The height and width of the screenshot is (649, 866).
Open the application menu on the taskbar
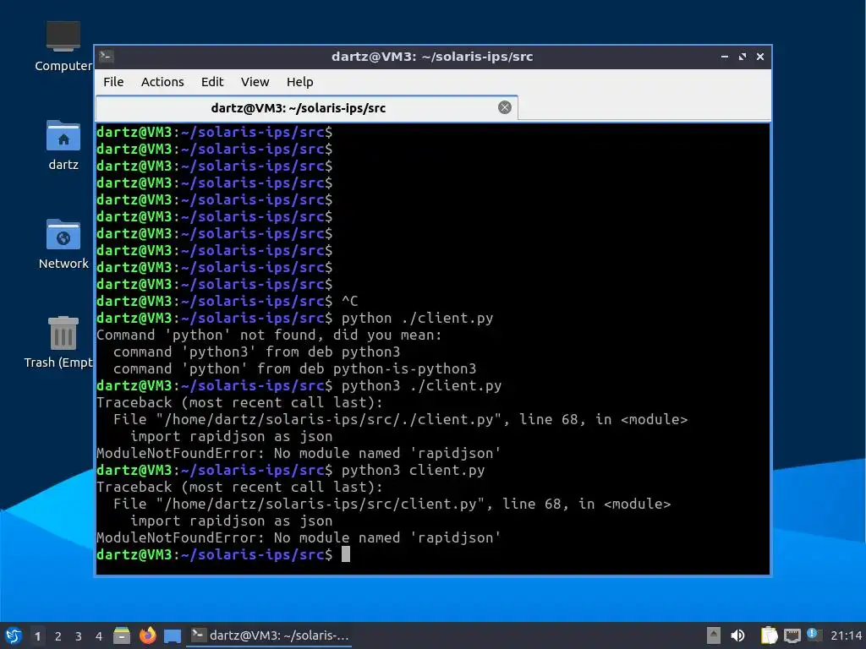pos(14,635)
